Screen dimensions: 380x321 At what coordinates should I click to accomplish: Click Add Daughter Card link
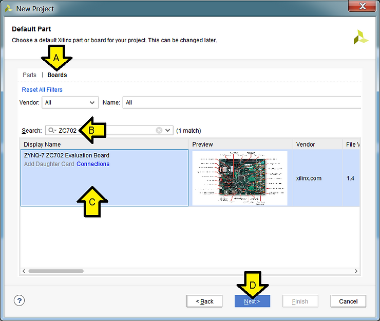tap(49, 164)
